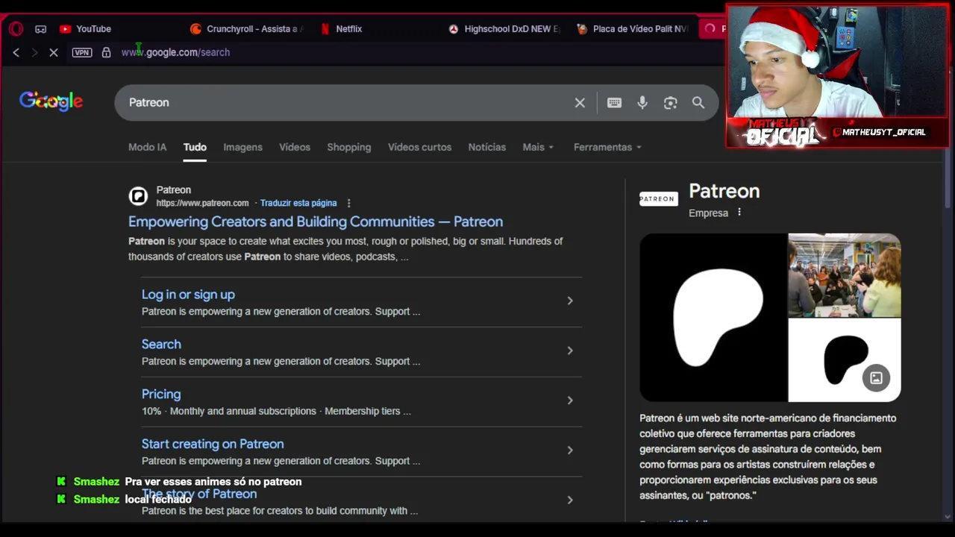This screenshot has width=955, height=537.
Task: Open the on-screen keyboard icon
Action: (x=614, y=103)
